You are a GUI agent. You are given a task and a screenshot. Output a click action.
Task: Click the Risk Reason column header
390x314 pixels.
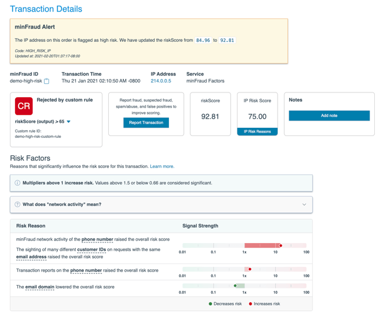pyautogui.click(x=31, y=226)
